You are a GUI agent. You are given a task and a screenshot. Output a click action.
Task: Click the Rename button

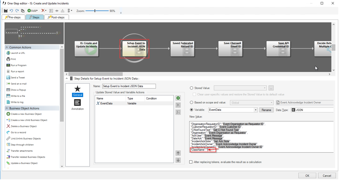pyautogui.click(x=266, y=110)
